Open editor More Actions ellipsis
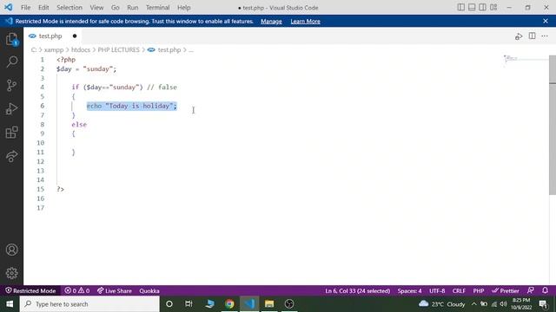This screenshot has height=312, width=556. coord(545,36)
